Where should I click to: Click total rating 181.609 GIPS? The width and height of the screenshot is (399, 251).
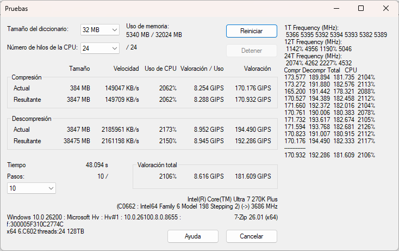(253, 176)
